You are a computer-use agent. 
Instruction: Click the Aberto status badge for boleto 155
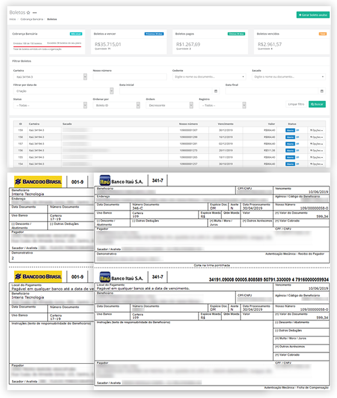[290, 157]
